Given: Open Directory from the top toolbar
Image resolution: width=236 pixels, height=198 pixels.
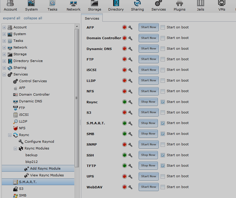Looking at the screenshot, I should 116,6.
